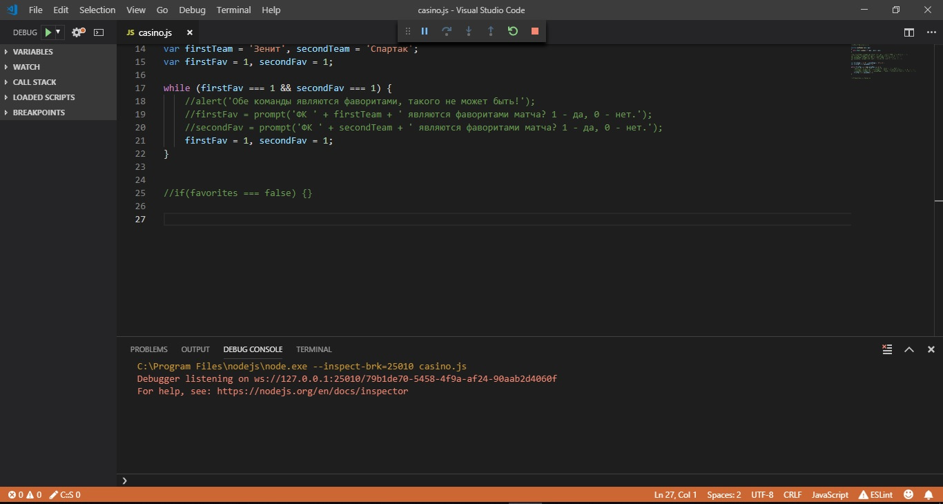The image size is (943, 504).
Task: Expand the VARIABLES section
Action: click(x=59, y=52)
